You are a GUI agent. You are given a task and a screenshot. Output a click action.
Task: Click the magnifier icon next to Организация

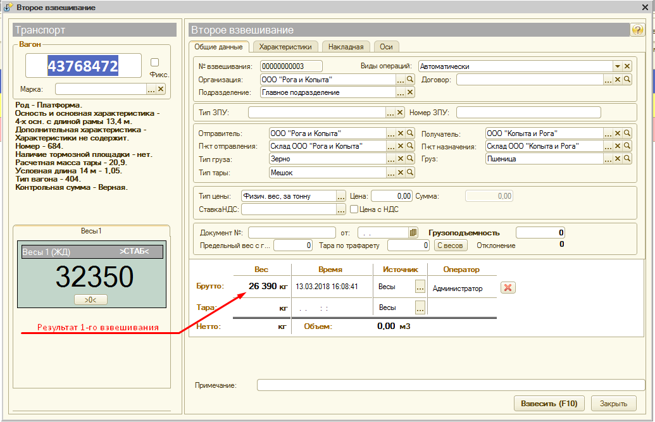pyautogui.click(x=410, y=80)
